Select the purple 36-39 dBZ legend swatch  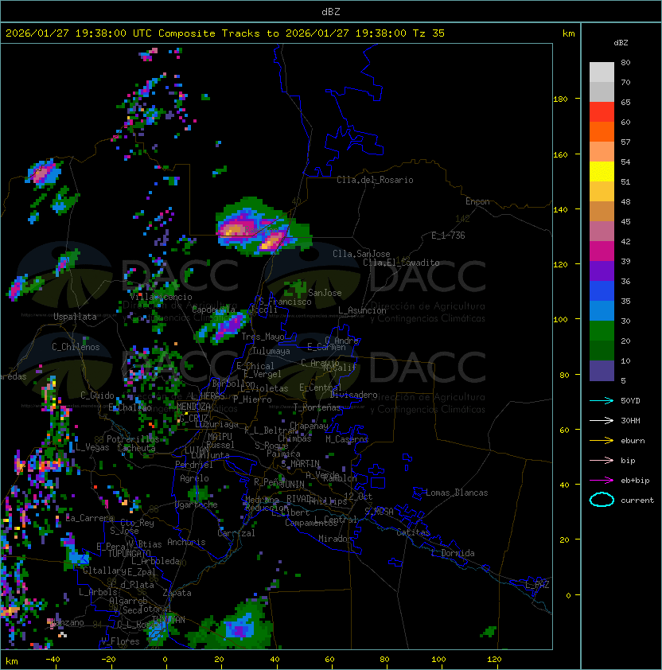pyautogui.click(x=602, y=271)
